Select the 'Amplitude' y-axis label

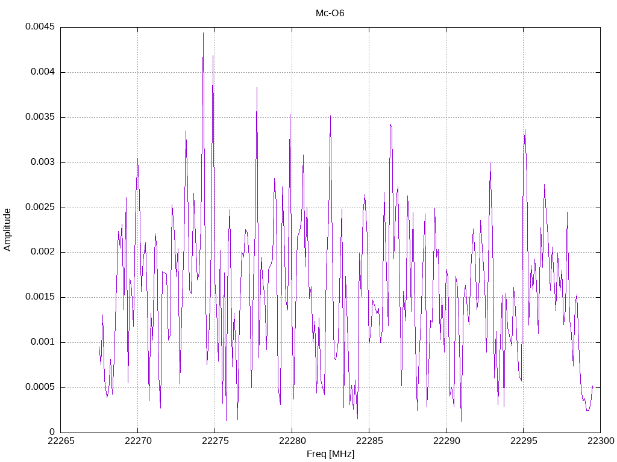coord(7,230)
